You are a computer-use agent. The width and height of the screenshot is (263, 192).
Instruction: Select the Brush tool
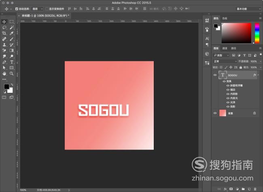(x=11, y=39)
